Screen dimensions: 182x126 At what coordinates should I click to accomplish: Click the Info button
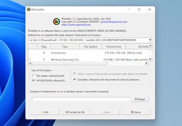coord(44,112)
